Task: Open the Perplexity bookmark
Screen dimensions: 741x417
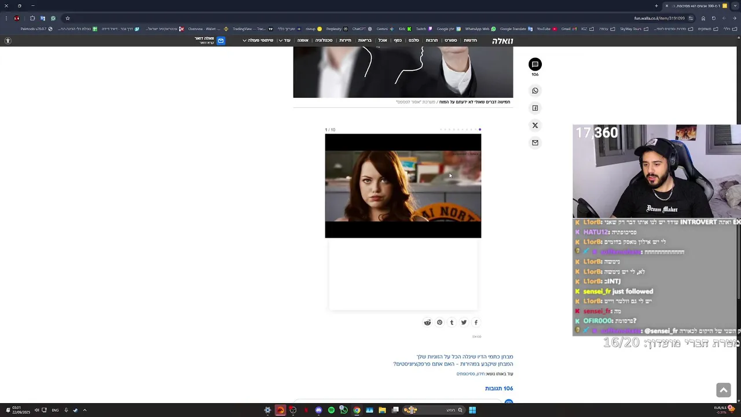Action: 337,29
